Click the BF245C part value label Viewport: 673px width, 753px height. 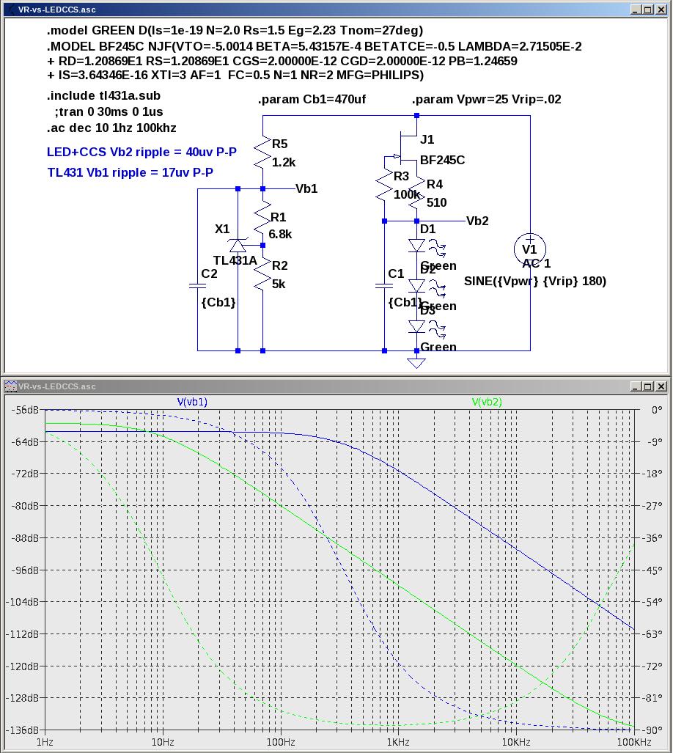(x=442, y=160)
